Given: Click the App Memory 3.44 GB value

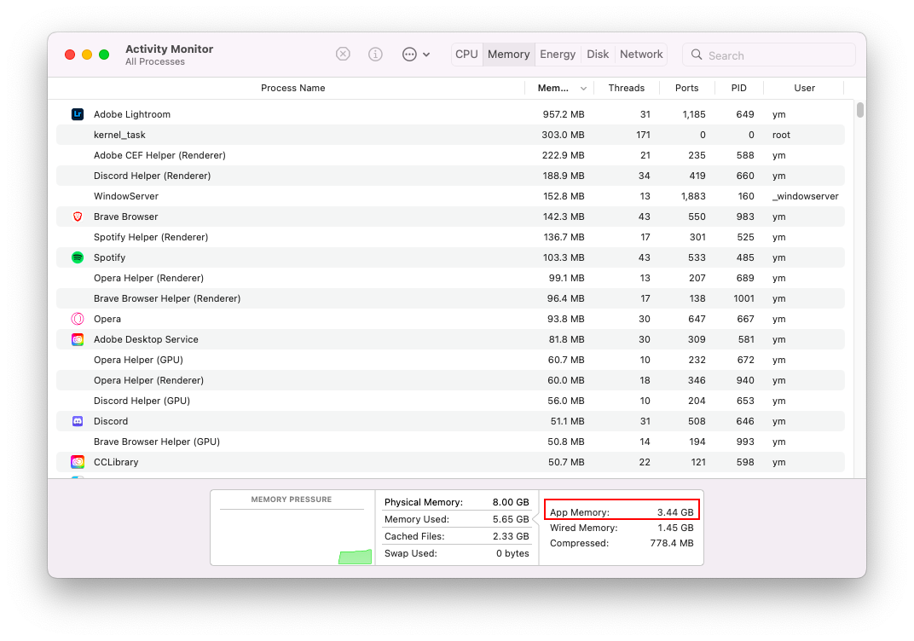Looking at the screenshot, I should click(x=675, y=512).
